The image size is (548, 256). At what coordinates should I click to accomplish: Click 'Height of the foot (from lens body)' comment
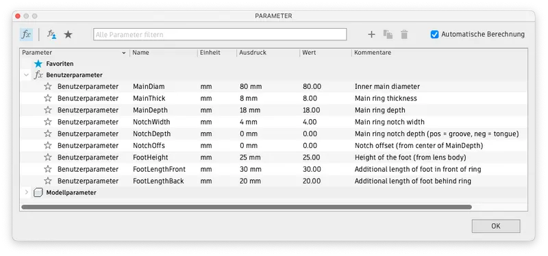[410, 157]
